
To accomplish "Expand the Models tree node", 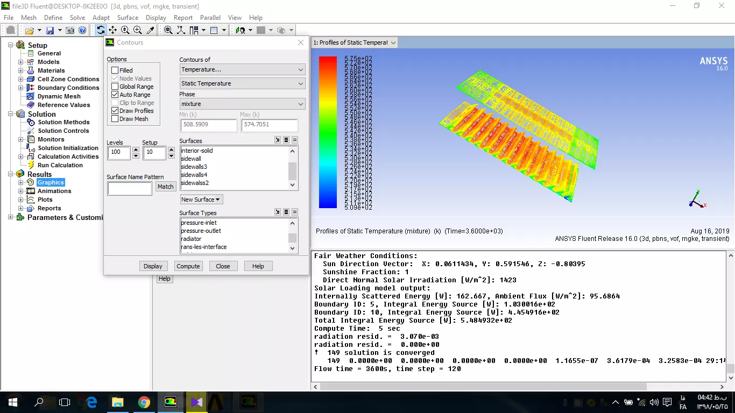I will (x=21, y=62).
